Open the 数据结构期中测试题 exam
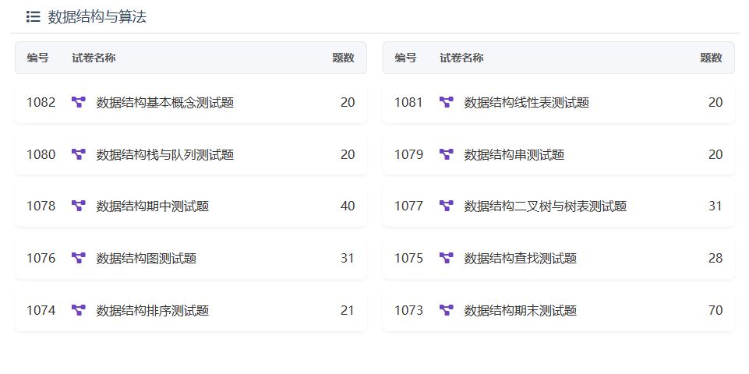 153,206
